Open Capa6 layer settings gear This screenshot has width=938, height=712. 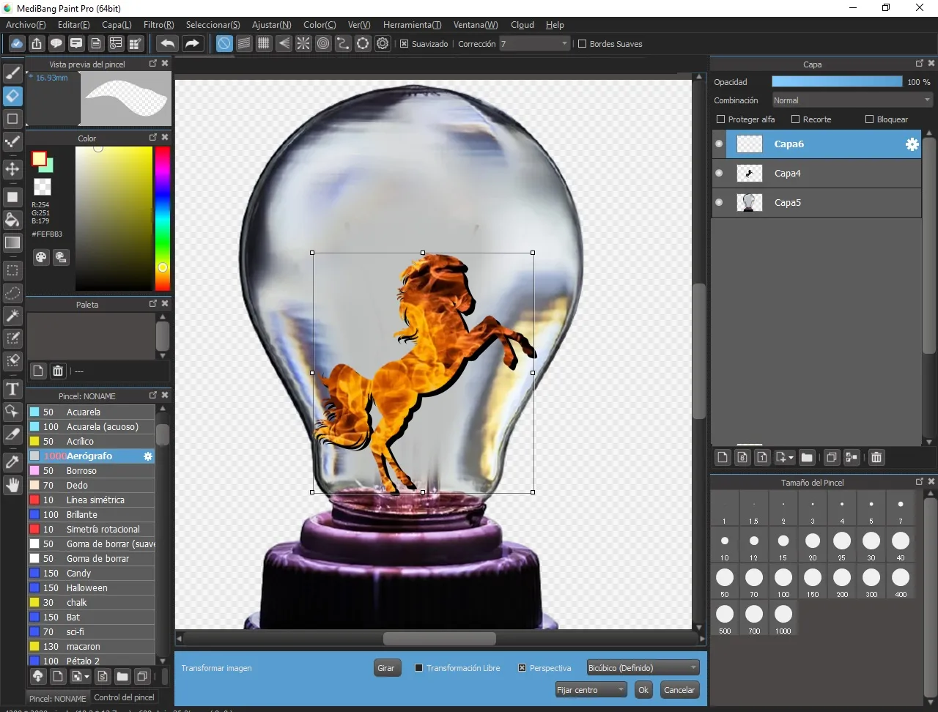(x=912, y=144)
